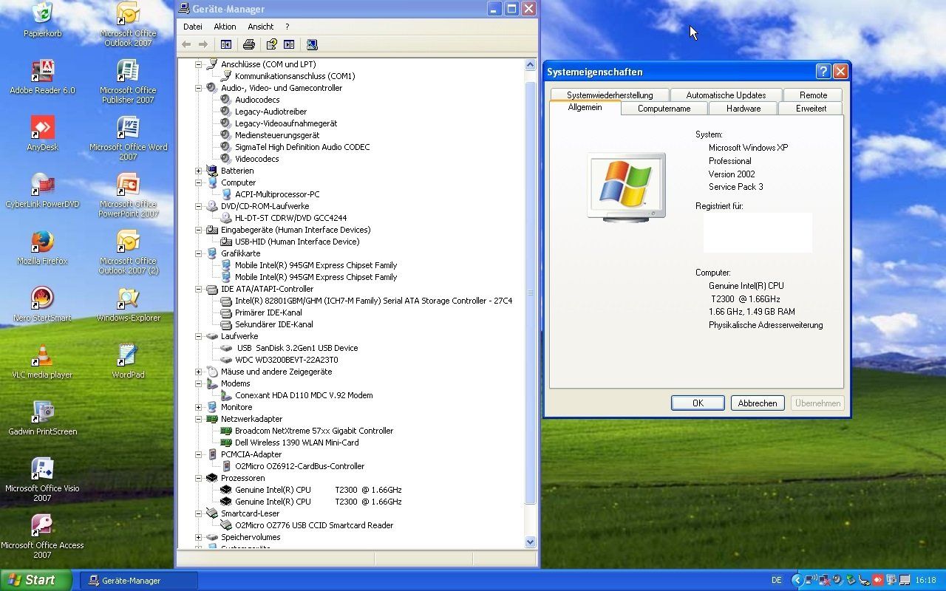This screenshot has width=946, height=591.
Task: Click the action pane toolbar icon
Action: pos(289,44)
